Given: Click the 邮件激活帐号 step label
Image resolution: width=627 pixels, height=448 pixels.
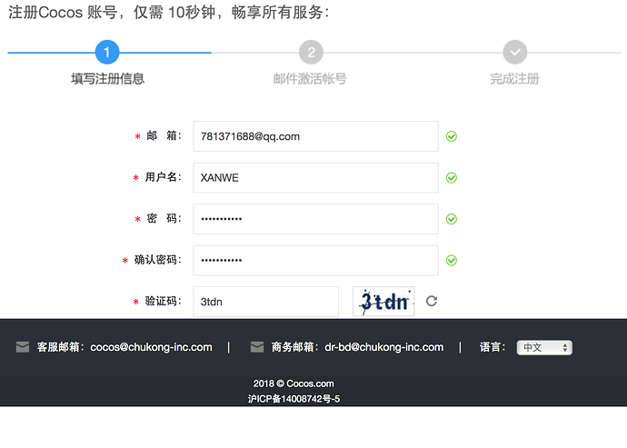Looking at the screenshot, I should click(310, 78).
